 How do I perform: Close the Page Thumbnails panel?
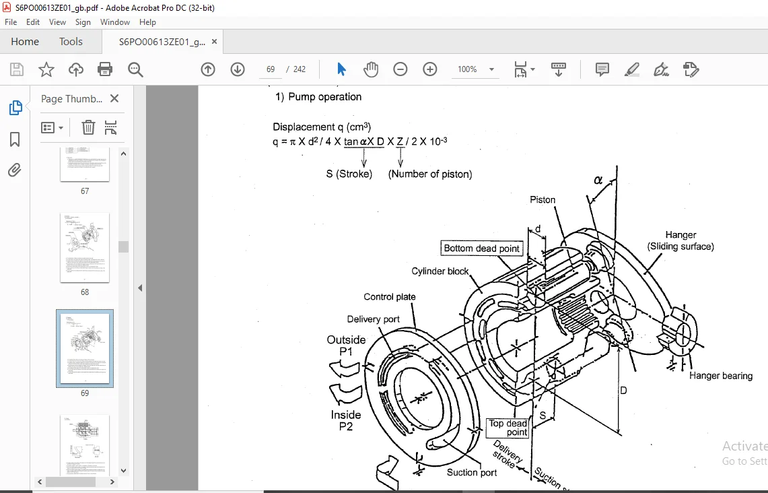pyautogui.click(x=114, y=98)
